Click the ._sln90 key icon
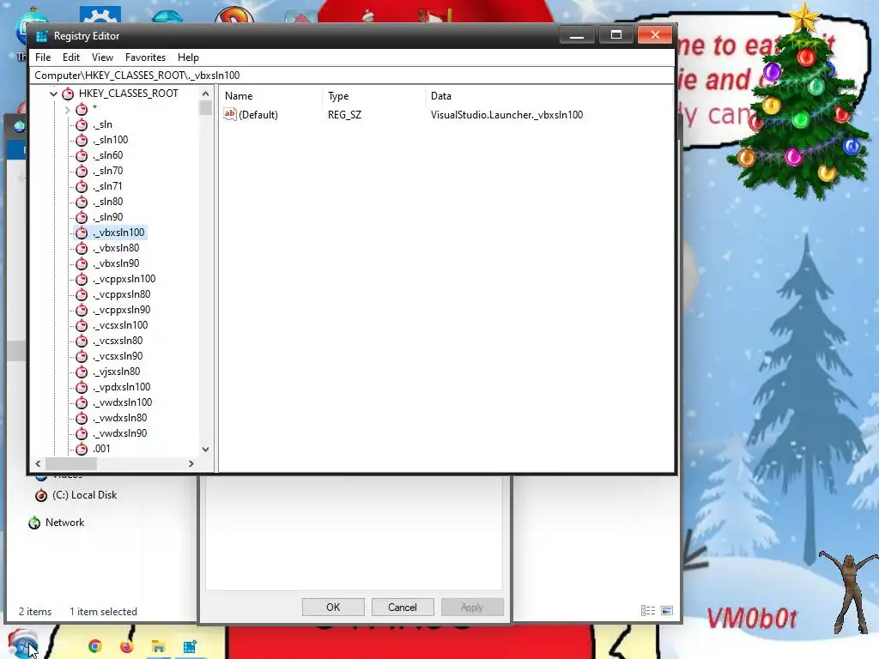879x659 pixels. (x=82, y=217)
